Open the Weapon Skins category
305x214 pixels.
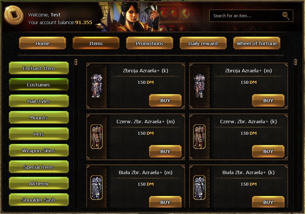[39, 151]
